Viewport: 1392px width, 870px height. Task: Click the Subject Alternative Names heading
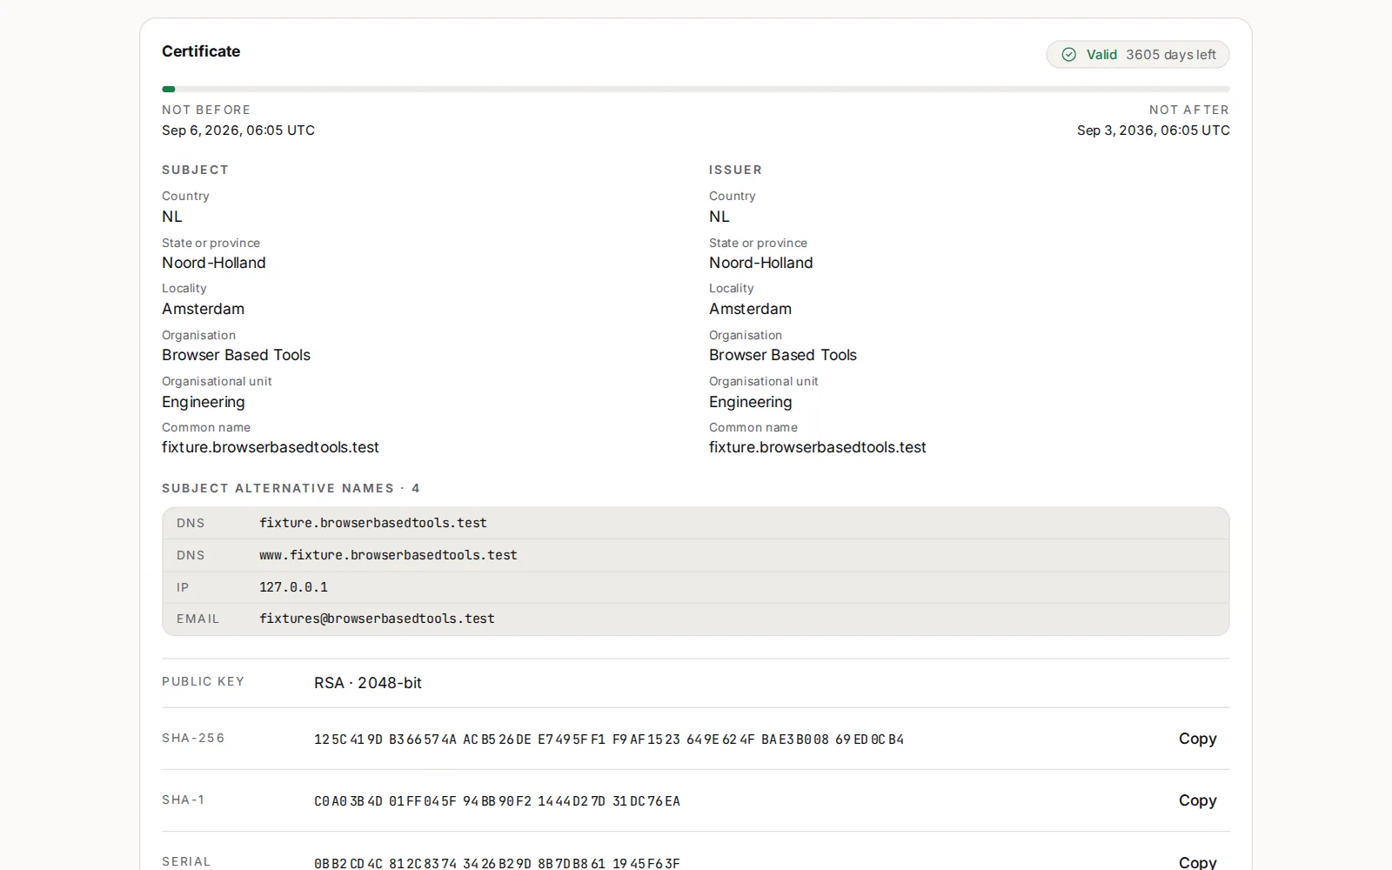click(x=291, y=488)
